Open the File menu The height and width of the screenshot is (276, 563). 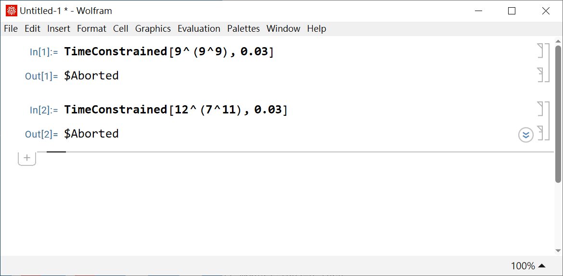[11, 29]
